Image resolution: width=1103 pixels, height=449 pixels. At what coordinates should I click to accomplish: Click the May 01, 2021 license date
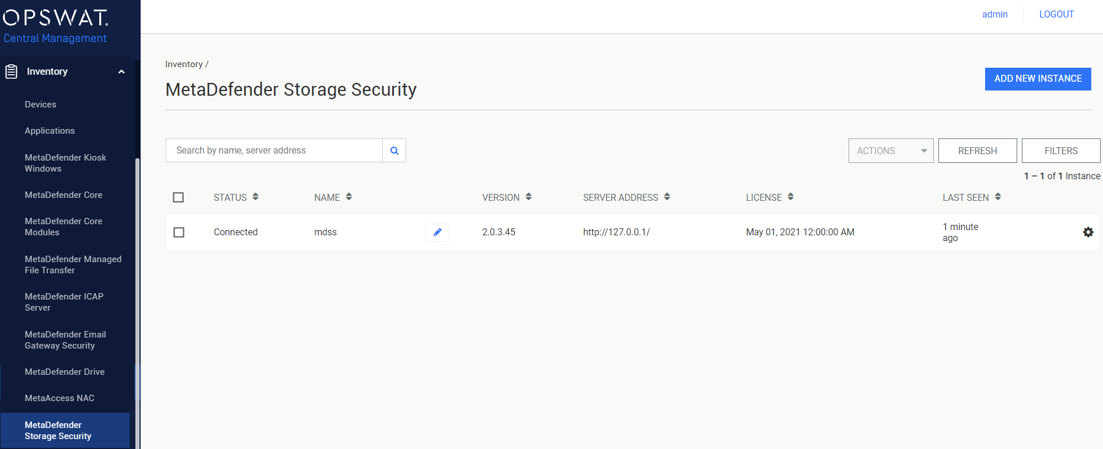tap(800, 232)
